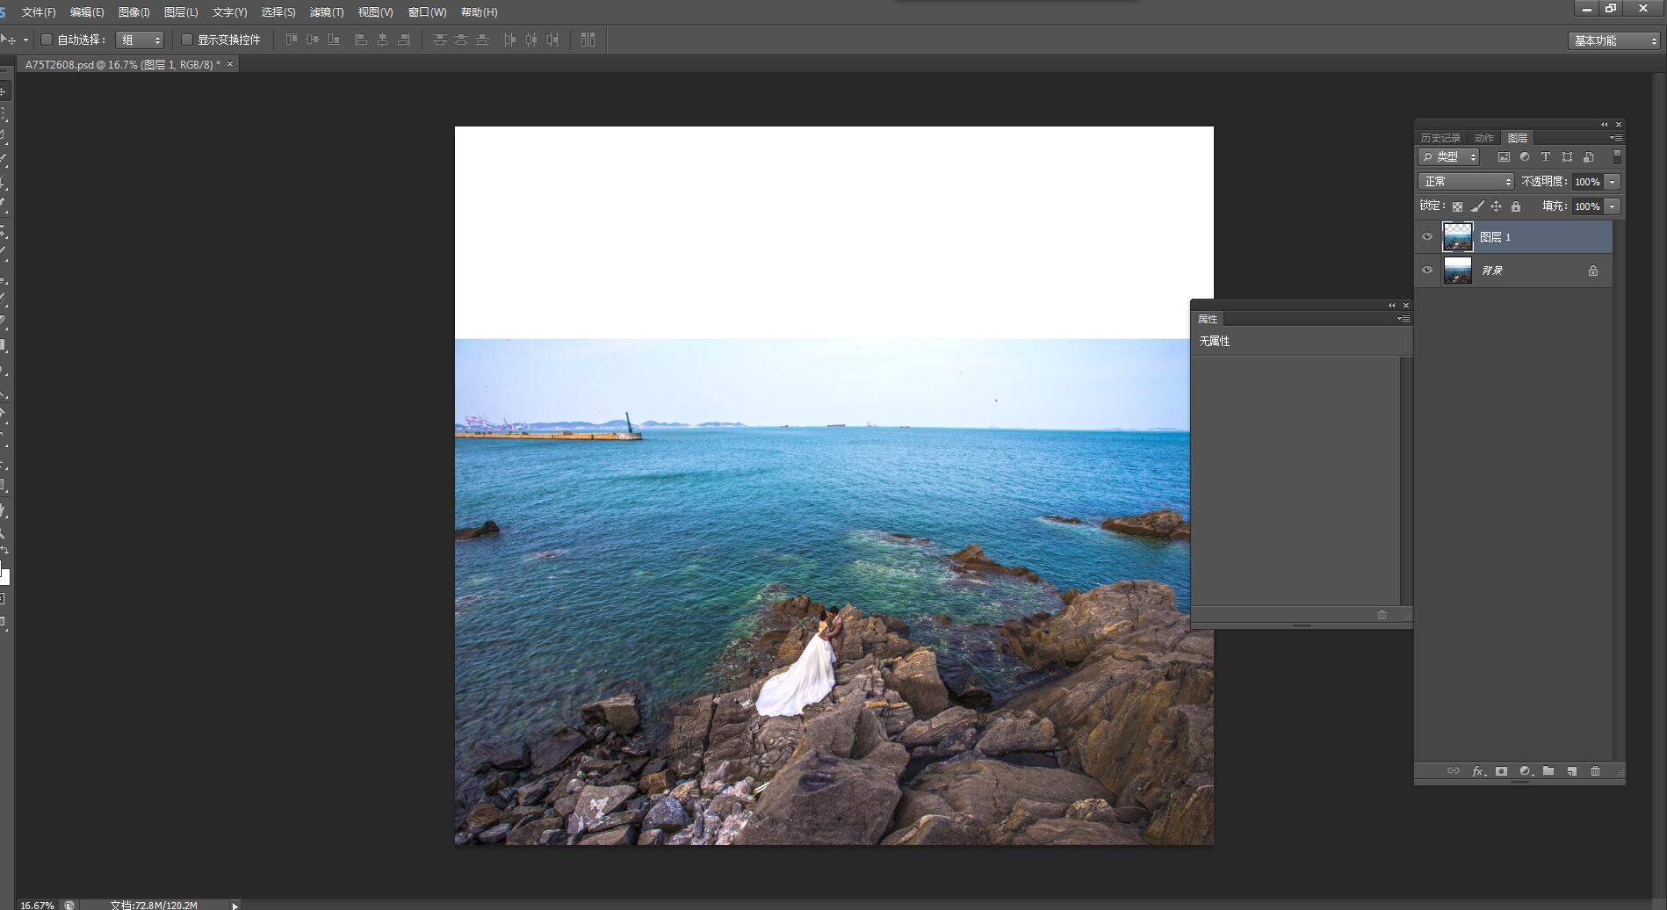The image size is (1667, 910).
Task: Lock transparent pixels in Layers panel
Action: tap(1457, 206)
